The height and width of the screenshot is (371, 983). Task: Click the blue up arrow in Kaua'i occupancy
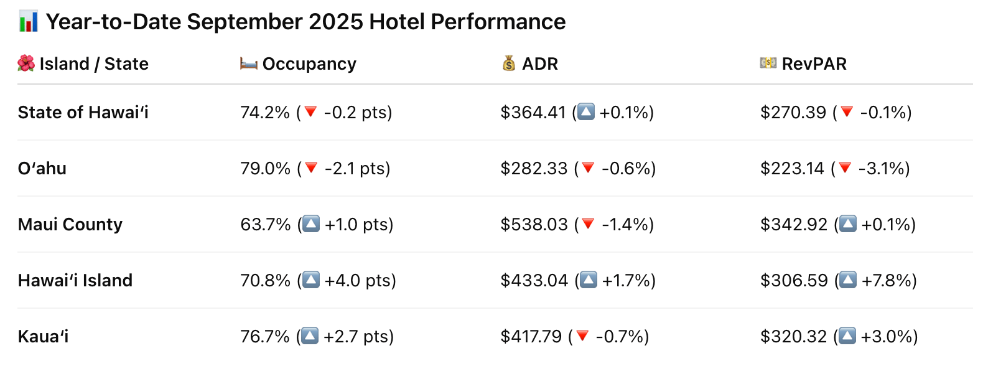310,336
